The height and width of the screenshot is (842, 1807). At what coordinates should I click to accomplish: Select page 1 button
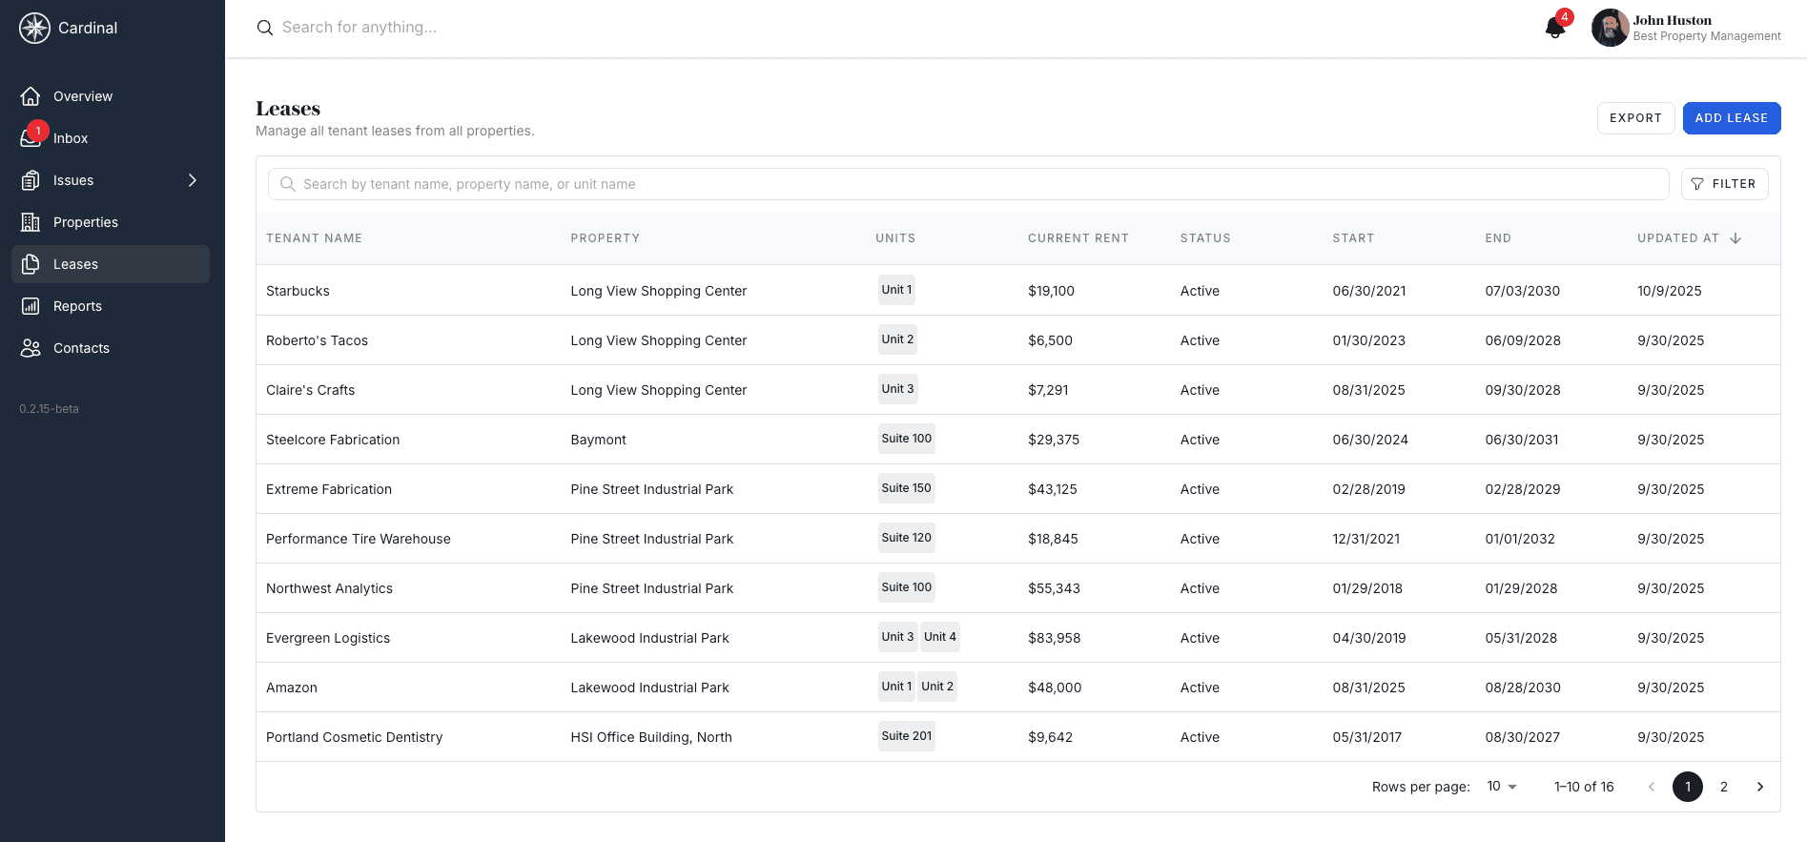click(x=1688, y=787)
